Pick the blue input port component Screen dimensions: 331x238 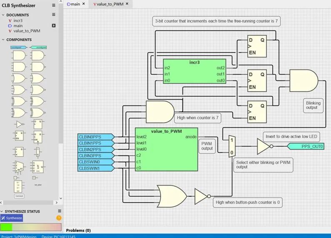pos(19,48)
